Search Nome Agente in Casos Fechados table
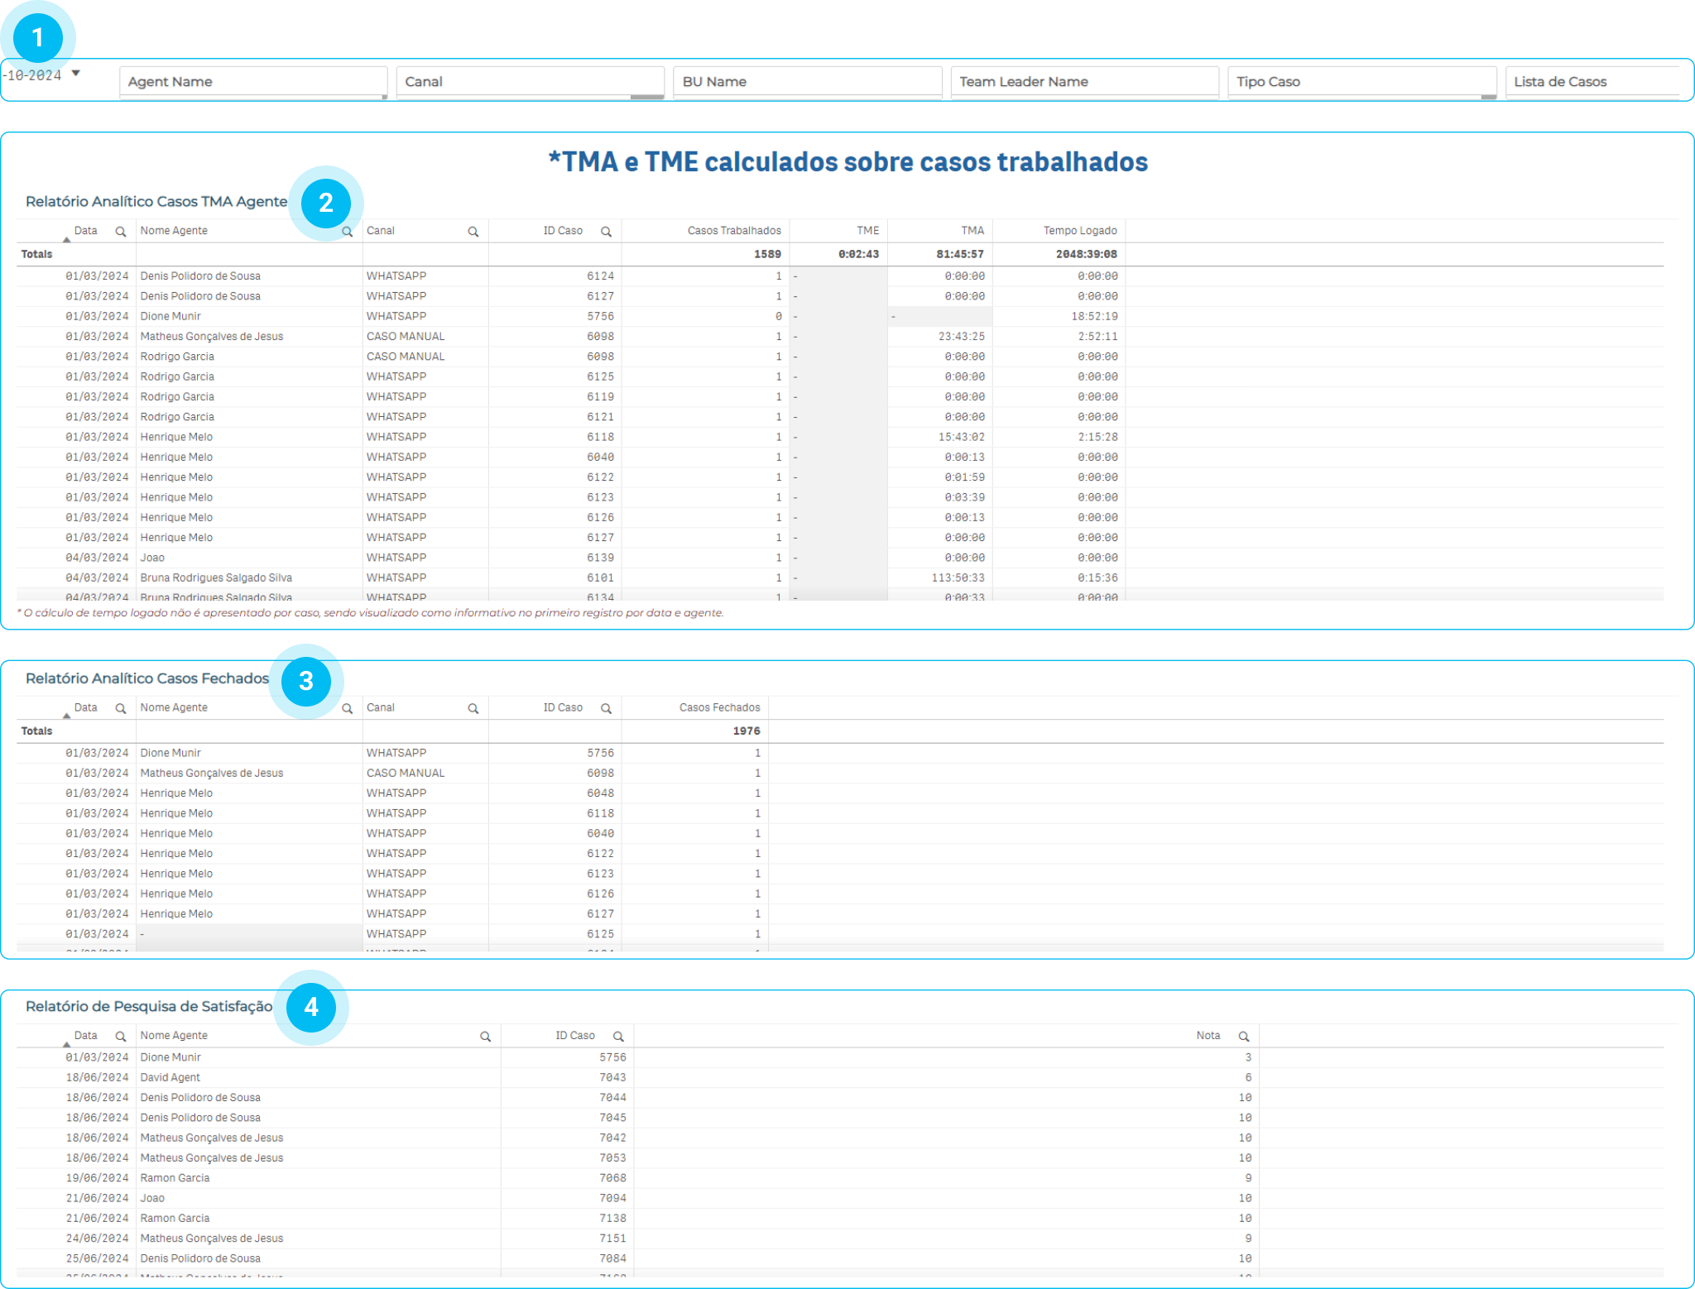This screenshot has height=1289, width=1695. point(348,708)
